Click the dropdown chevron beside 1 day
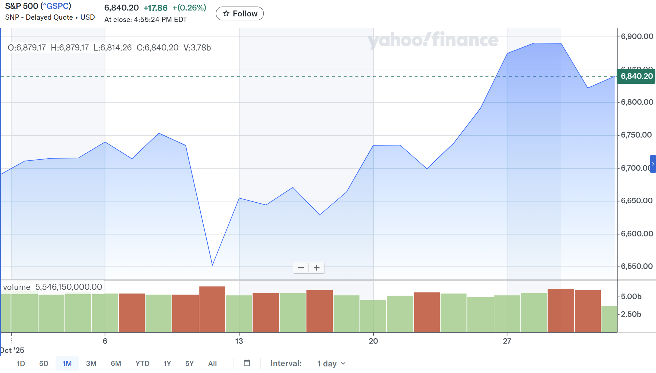Image resolution: width=656 pixels, height=373 pixels. point(343,363)
